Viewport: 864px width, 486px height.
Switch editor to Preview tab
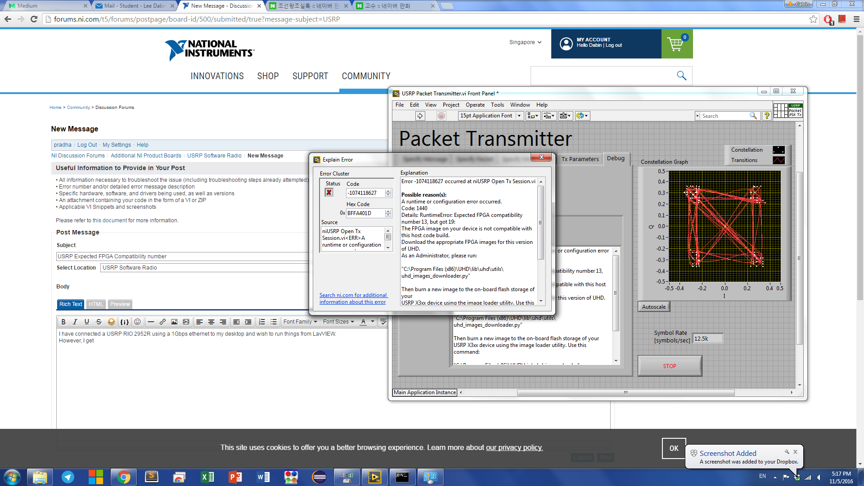[120, 304]
